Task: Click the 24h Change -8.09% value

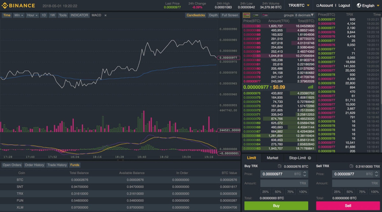Action: coord(197,7)
